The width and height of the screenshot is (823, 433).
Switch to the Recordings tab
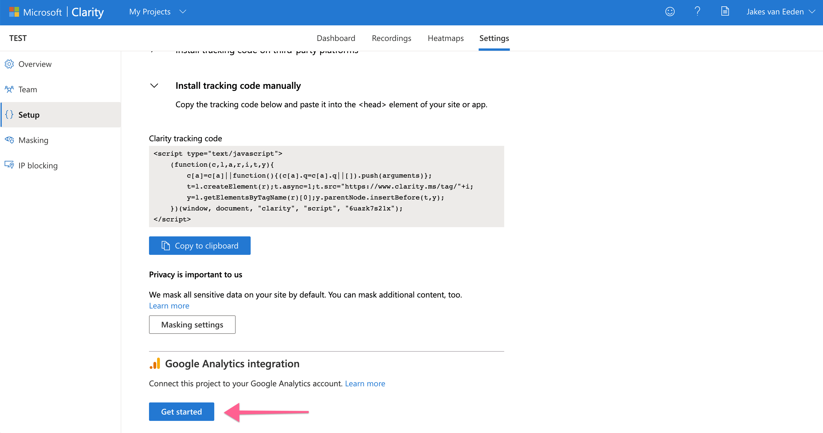coord(391,38)
